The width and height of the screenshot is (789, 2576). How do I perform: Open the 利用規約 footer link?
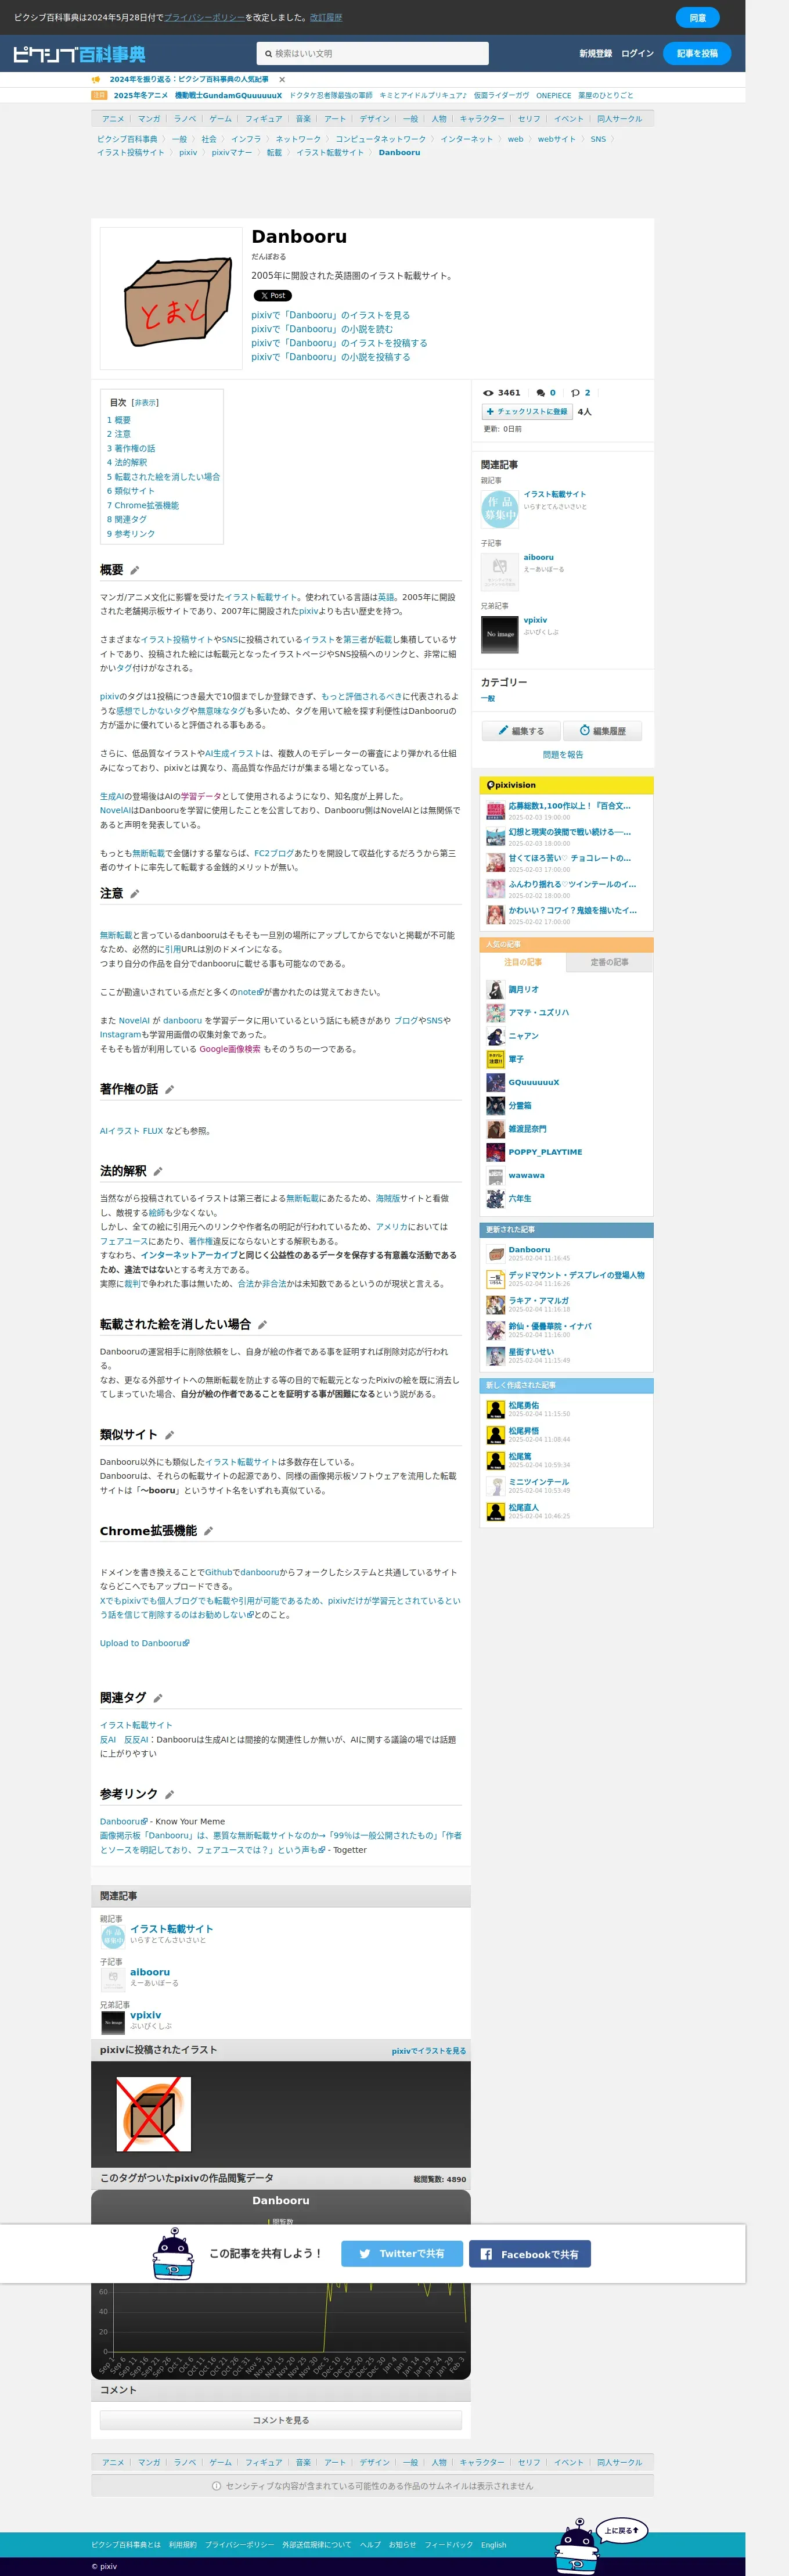tap(183, 2546)
